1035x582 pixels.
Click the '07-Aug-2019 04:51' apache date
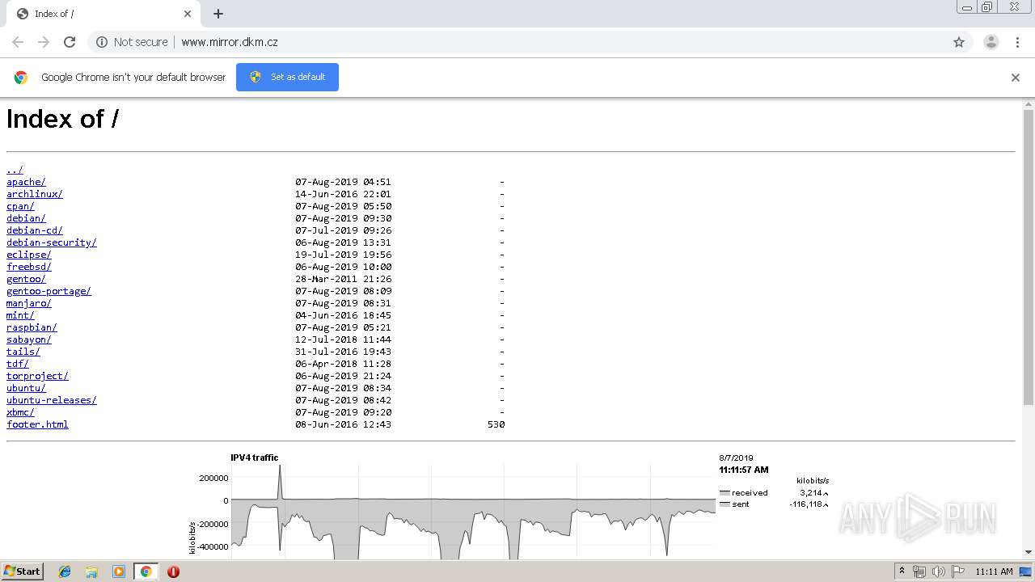[x=343, y=182]
